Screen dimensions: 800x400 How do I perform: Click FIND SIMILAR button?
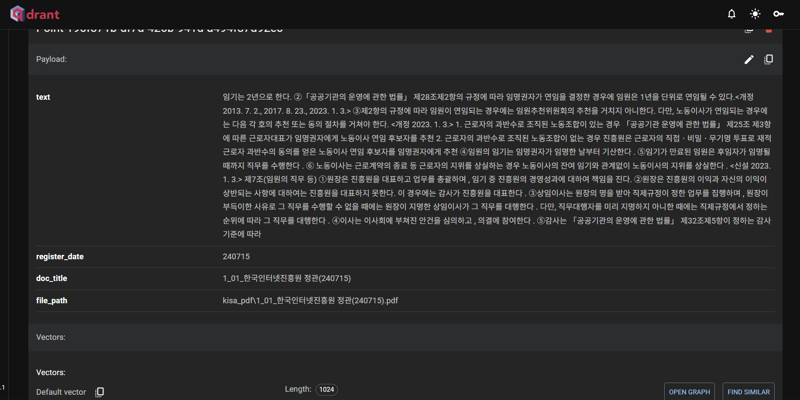click(x=748, y=392)
